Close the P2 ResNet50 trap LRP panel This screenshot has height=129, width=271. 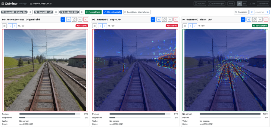click(176, 20)
